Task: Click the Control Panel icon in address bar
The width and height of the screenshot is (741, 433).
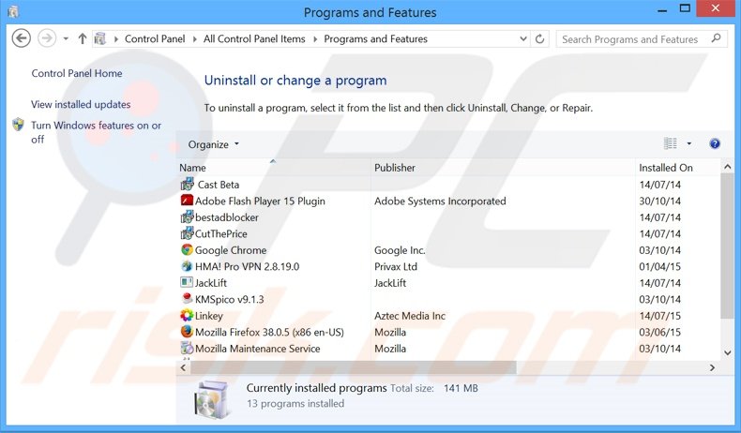Action: [99, 38]
